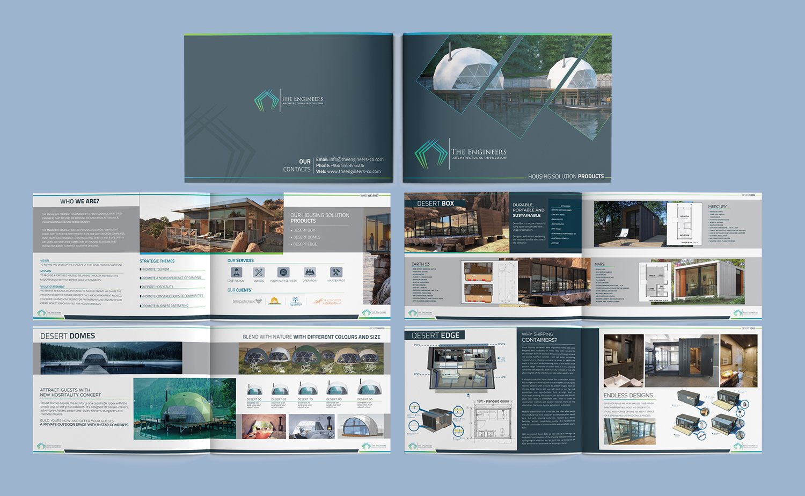Click the Maintenance service icon
The height and width of the screenshot is (496, 805).
pos(336,272)
